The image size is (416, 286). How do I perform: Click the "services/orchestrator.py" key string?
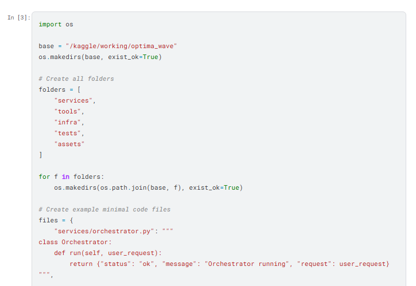104,231
